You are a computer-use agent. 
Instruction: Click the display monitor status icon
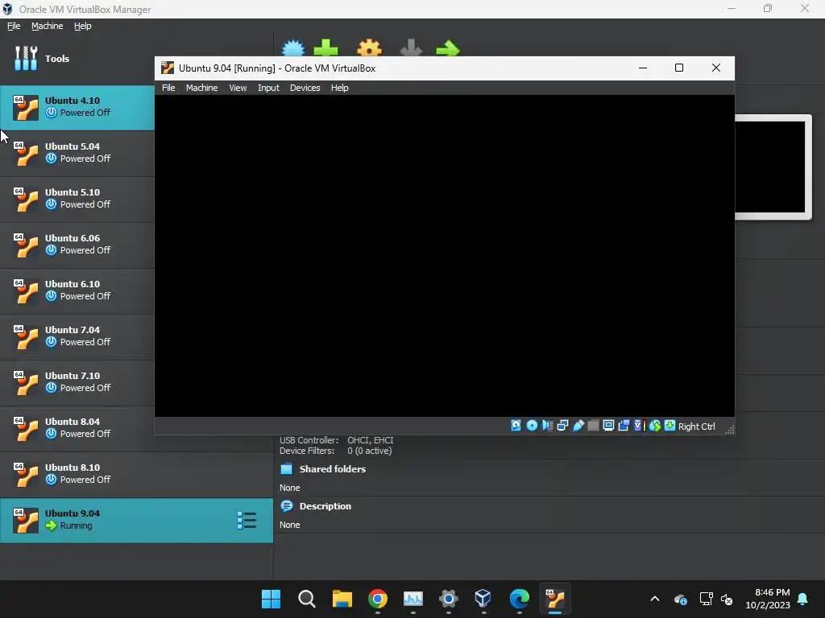click(x=608, y=426)
